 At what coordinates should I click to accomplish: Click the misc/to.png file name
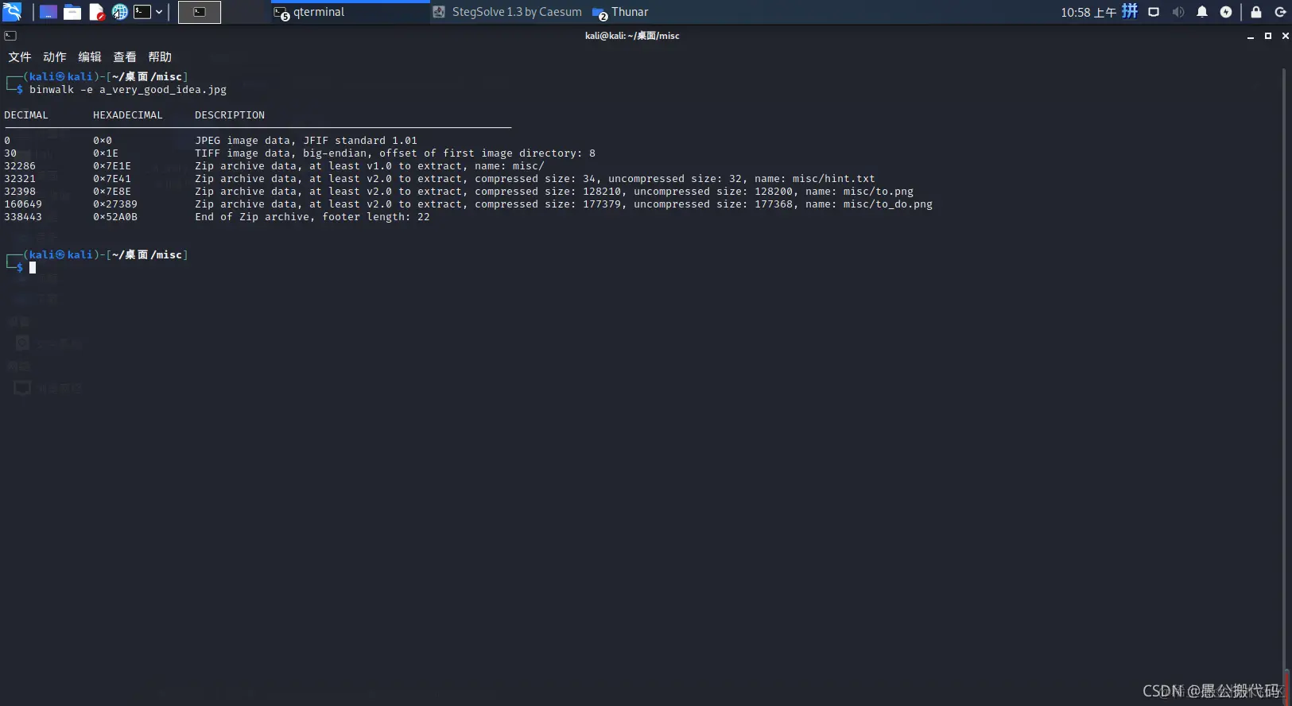[878, 192]
